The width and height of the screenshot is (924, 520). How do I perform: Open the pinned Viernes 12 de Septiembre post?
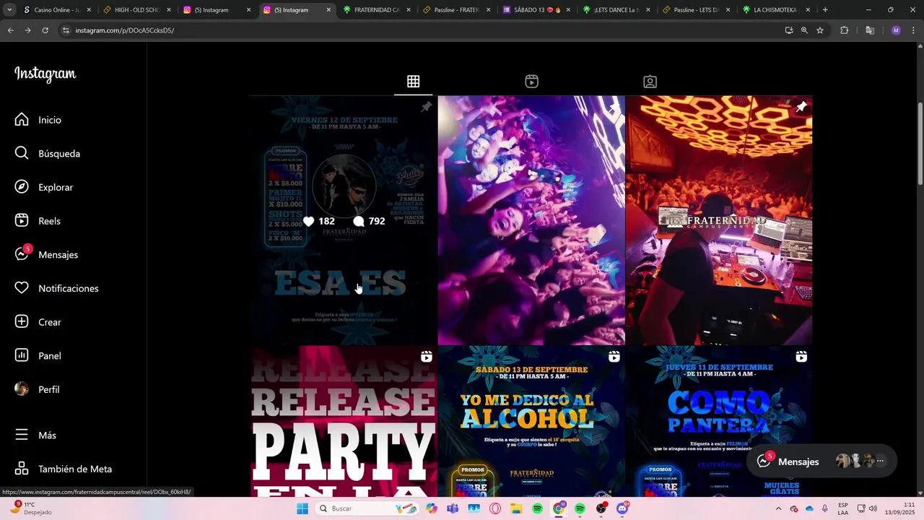pos(344,220)
